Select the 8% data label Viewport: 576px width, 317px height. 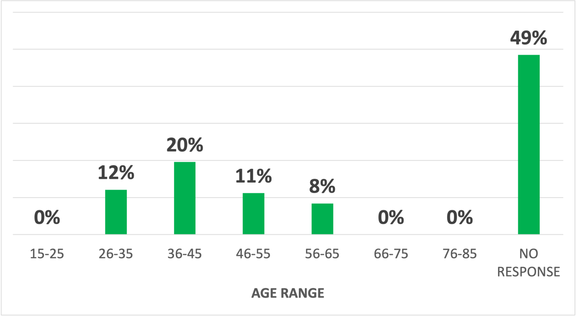coord(322,186)
